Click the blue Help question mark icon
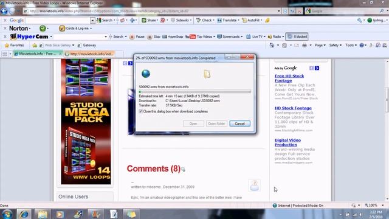 pyautogui.click(x=362, y=46)
